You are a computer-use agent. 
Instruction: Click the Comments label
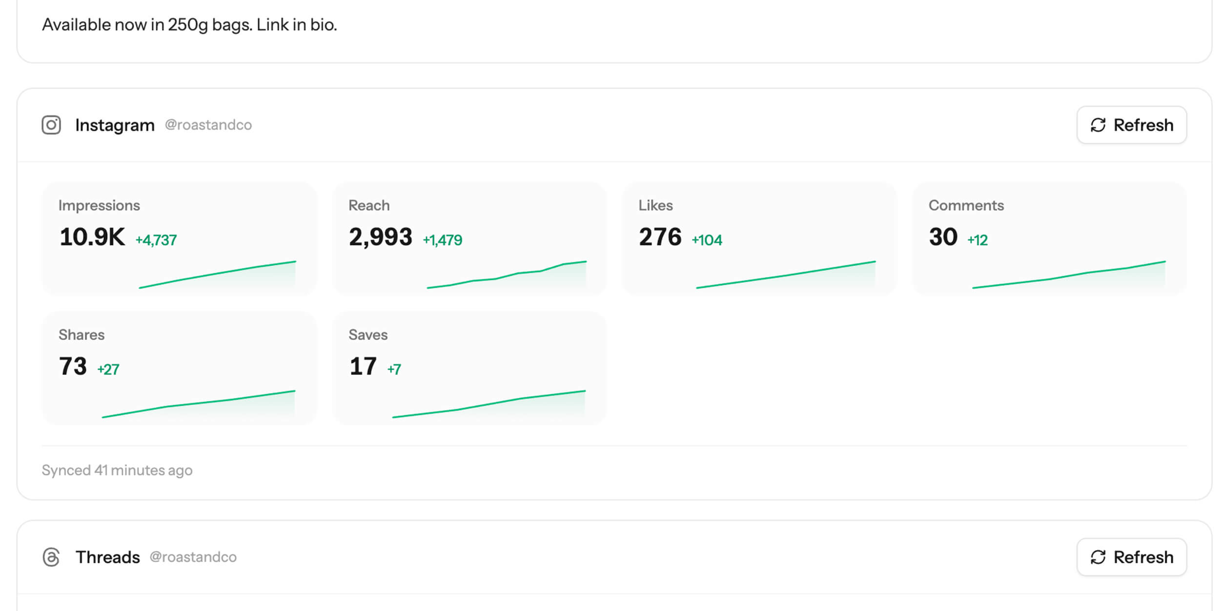pyautogui.click(x=966, y=205)
